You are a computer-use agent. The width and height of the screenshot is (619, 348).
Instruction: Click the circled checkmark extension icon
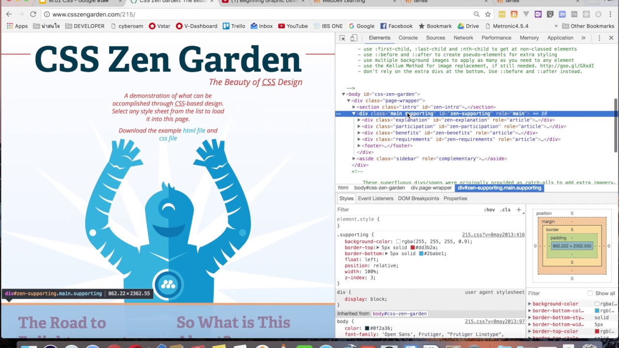(598, 14)
